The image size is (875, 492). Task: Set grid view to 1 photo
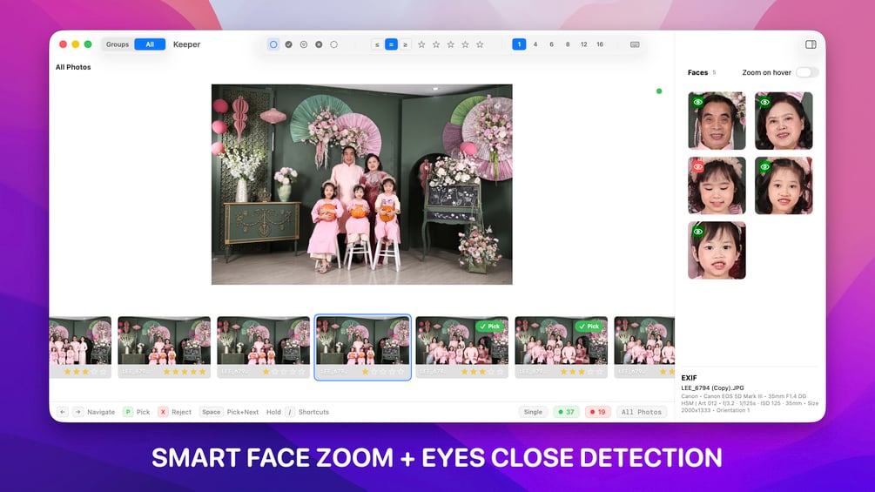[x=519, y=44]
